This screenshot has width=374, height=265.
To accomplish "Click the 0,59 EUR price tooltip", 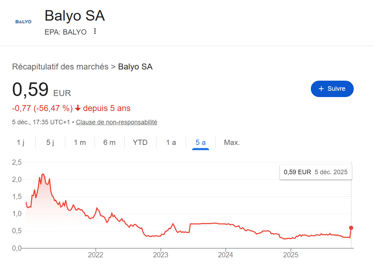I will pyautogui.click(x=315, y=172).
